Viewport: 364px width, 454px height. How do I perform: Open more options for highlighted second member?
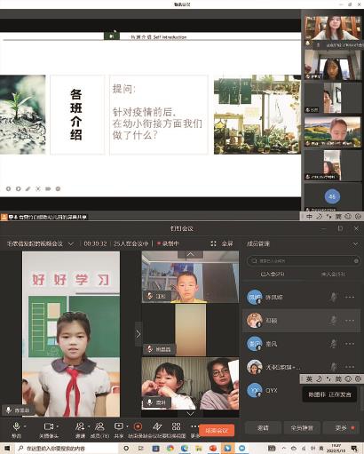pos(350,320)
